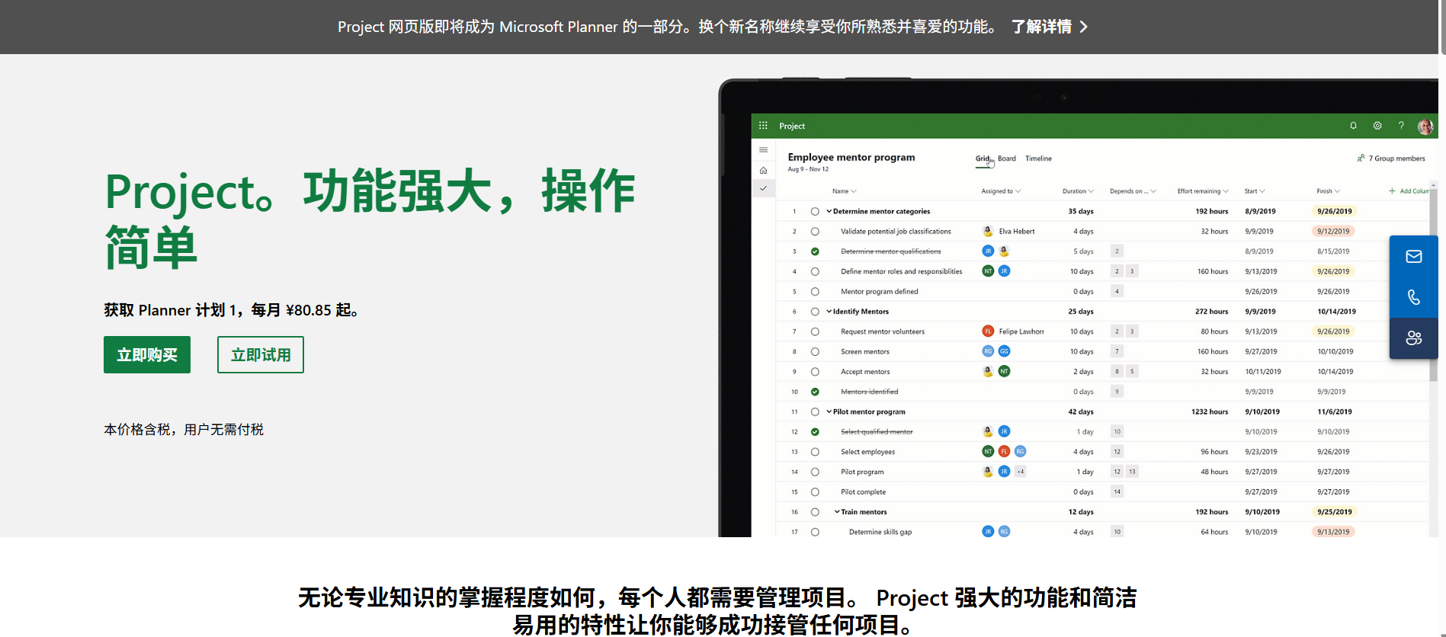Click the Elva Hebert avatar in row 2
1446x637 pixels.
988,231
